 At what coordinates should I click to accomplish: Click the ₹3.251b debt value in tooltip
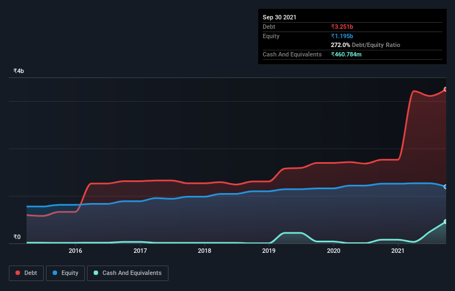coord(342,27)
